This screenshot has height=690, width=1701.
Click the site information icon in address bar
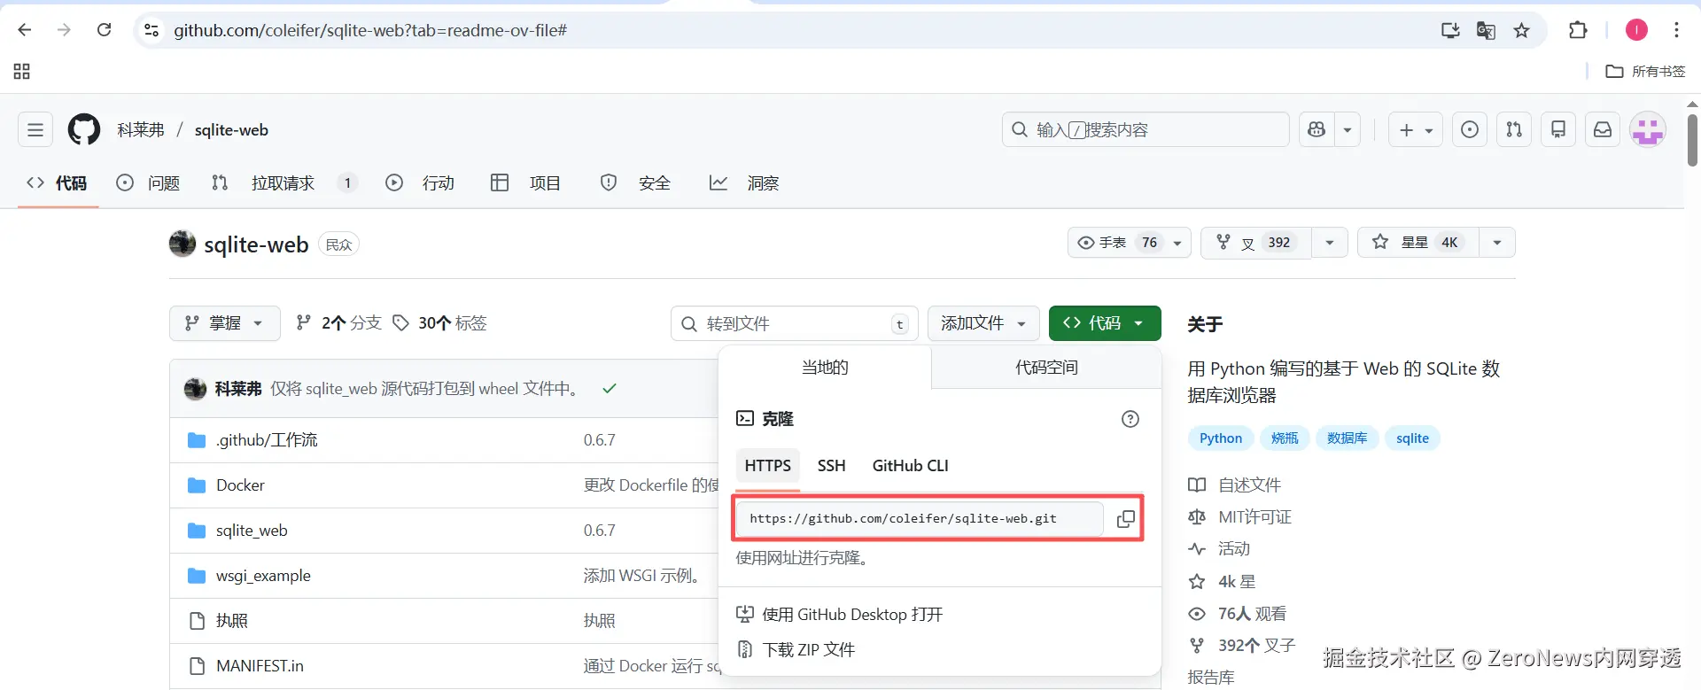click(x=151, y=30)
